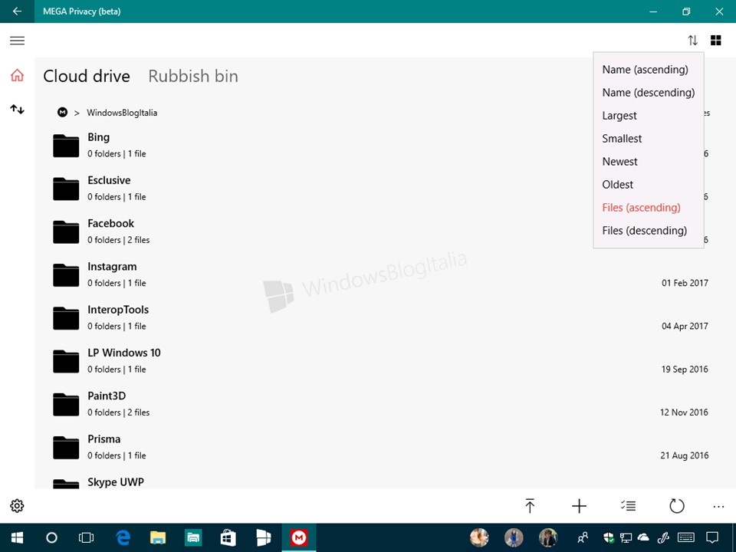736x552 pixels.
Task: Open the transfers arrows icon in sidebar
Action: pyautogui.click(x=18, y=110)
